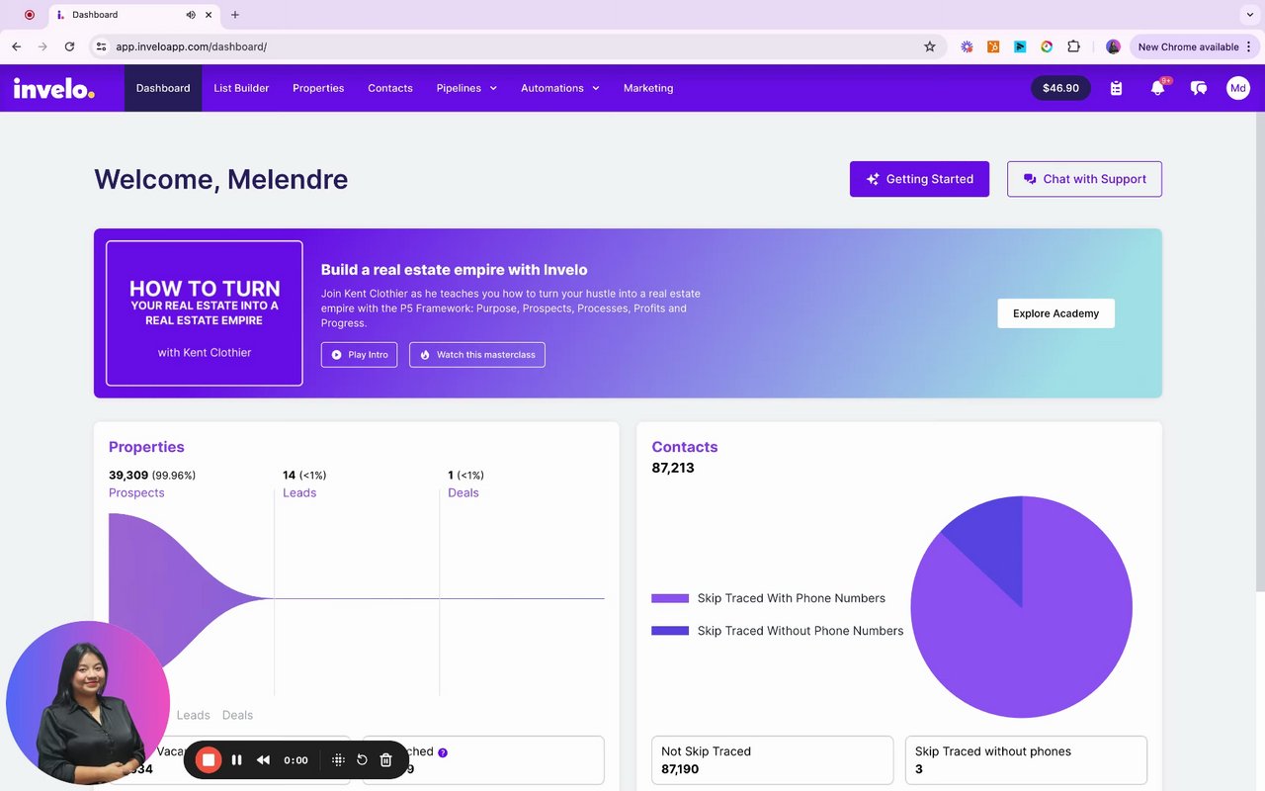Open the Contacts nav item
This screenshot has height=791, width=1265.
click(x=390, y=88)
